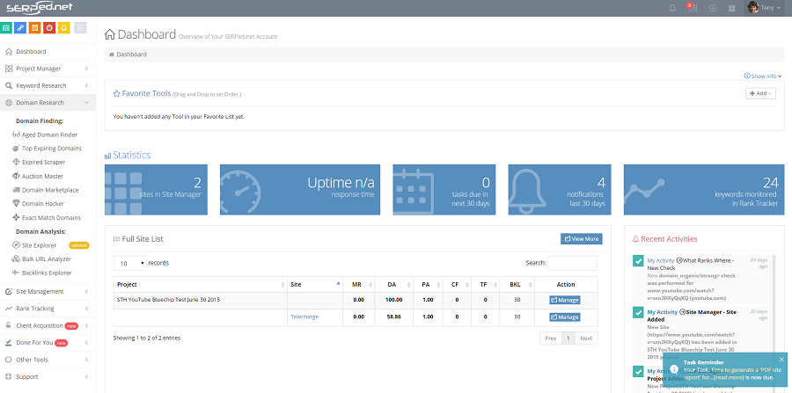Sort table by Site column
The width and height of the screenshot is (792, 393).
point(315,285)
